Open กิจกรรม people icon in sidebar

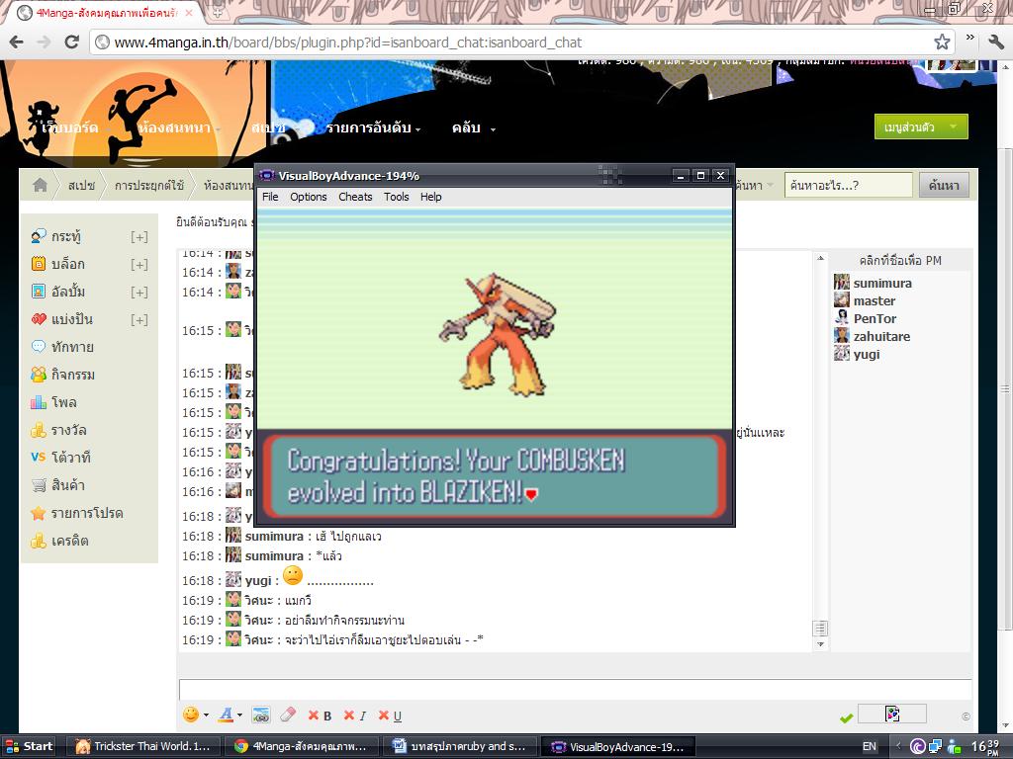coord(39,375)
